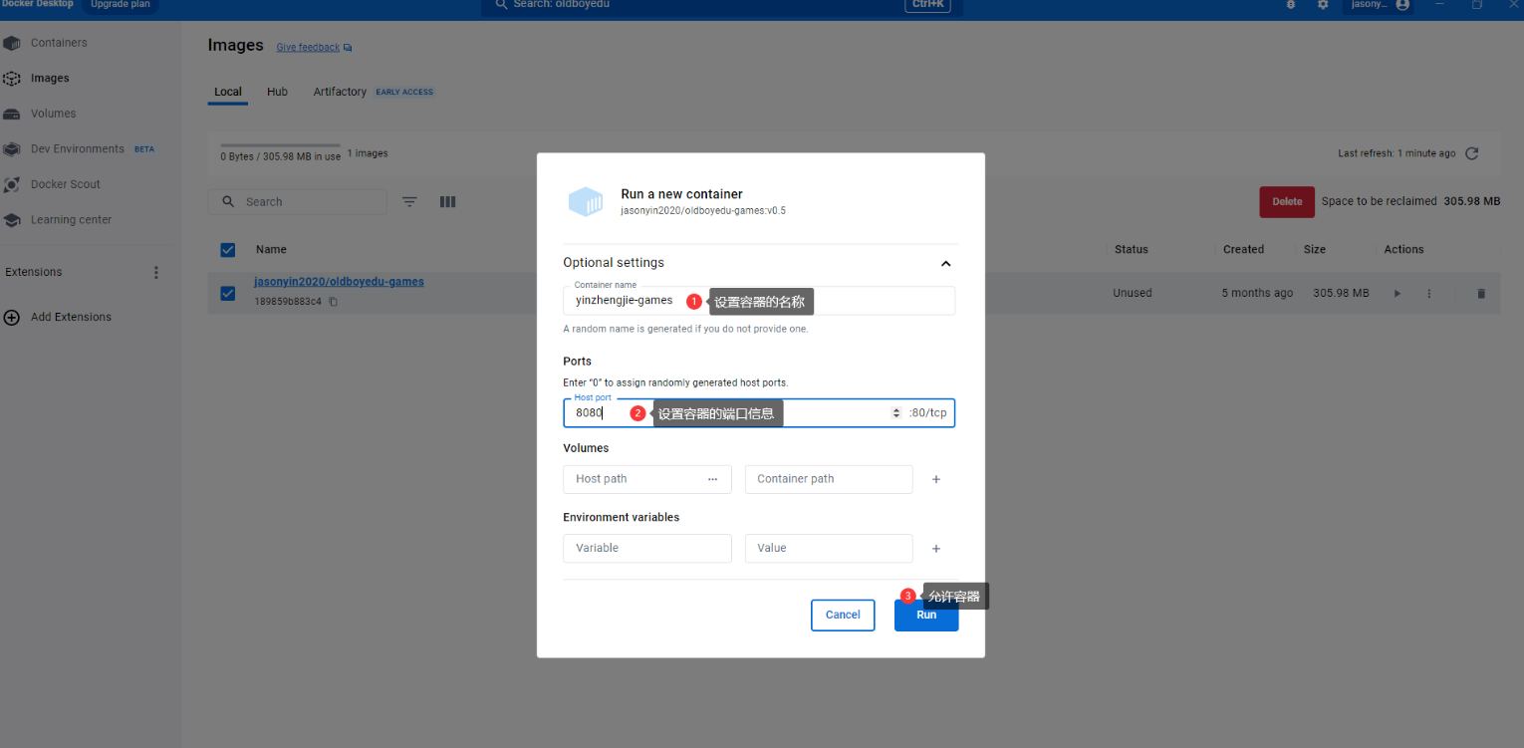This screenshot has width=1524, height=748.
Task: Open the jasony account menu
Action: [1381, 5]
